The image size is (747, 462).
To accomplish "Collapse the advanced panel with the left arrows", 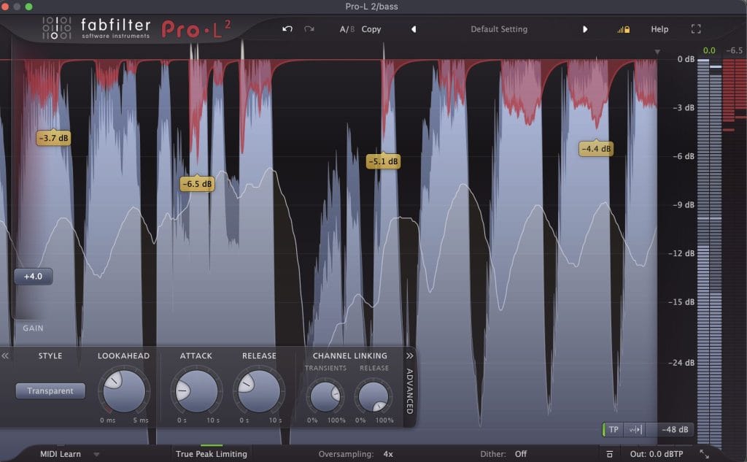I will 5,355.
